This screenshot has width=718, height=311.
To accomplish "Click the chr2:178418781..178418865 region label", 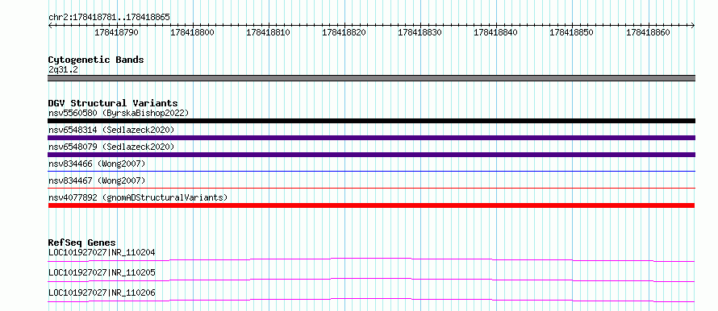I will click(x=109, y=17).
